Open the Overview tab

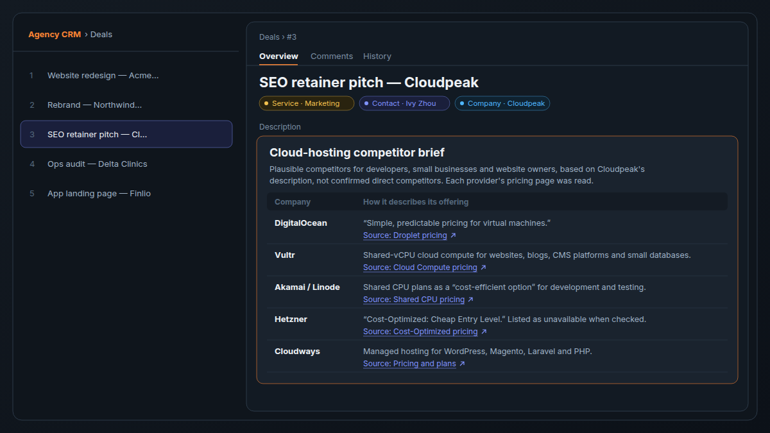point(278,56)
